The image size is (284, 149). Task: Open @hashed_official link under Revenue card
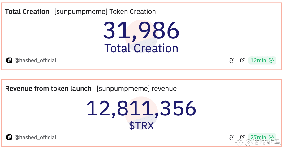(35, 137)
